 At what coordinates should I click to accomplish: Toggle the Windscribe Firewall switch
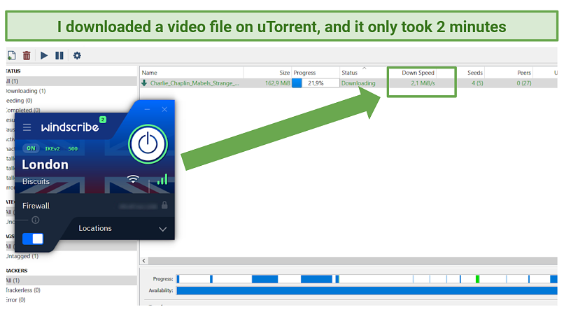[32, 239]
